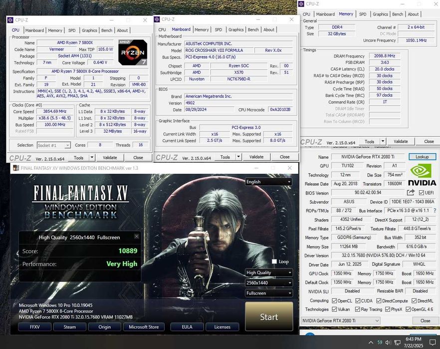Screen dimensions: 440x349
Task: Open Graphics tab in Mainboard window
Action: [x=235, y=29]
